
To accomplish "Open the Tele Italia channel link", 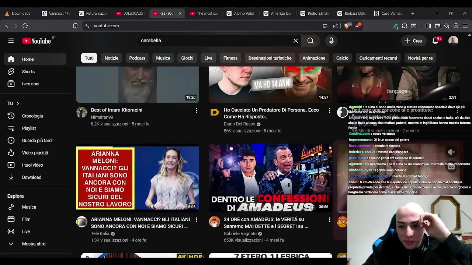I will (x=100, y=233).
